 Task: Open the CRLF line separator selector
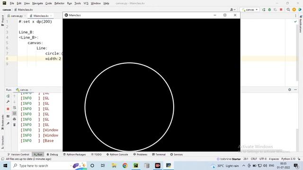coord(254,159)
